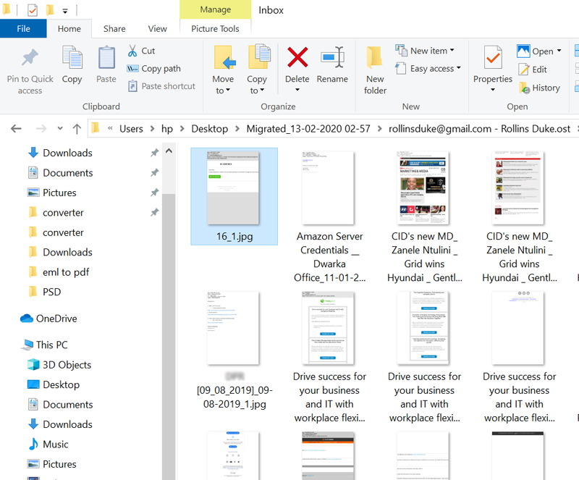The image size is (579, 480).
Task: Open the Recent locations dropdown chevron
Action: [x=60, y=129]
